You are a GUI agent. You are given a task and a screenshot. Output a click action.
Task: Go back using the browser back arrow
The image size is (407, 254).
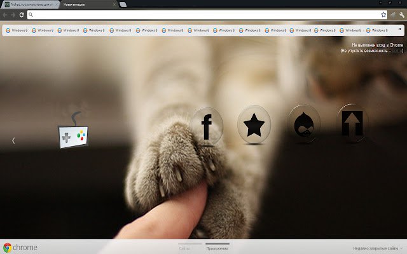[5, 15]
